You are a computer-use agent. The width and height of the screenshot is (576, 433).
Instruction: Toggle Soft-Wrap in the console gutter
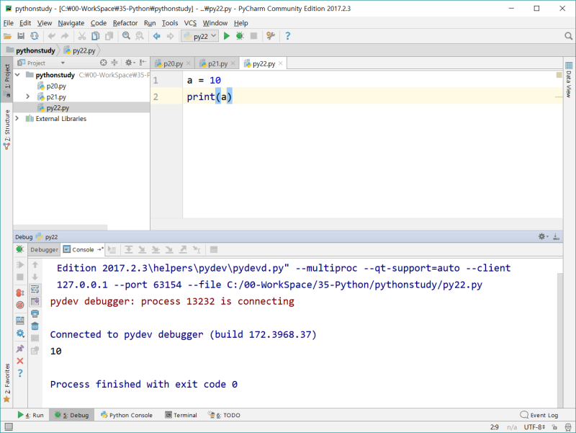click(35, 290)
